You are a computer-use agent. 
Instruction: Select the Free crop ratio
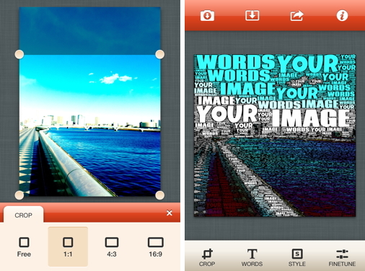tap(24, 247)
